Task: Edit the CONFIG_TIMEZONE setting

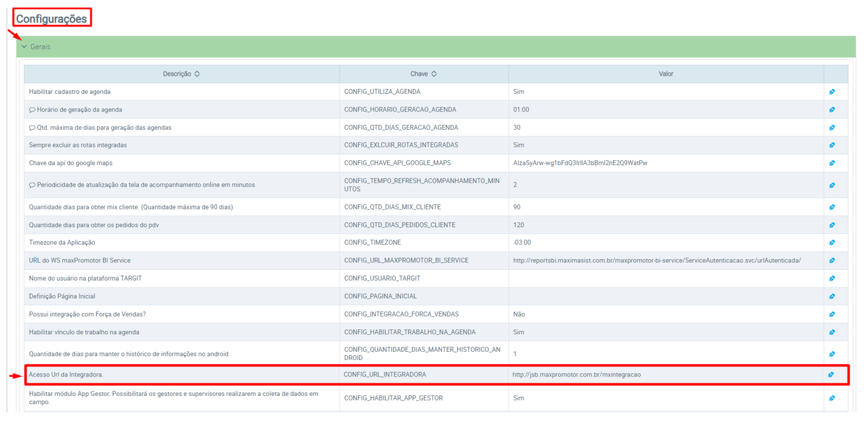Action: point(832,242)
